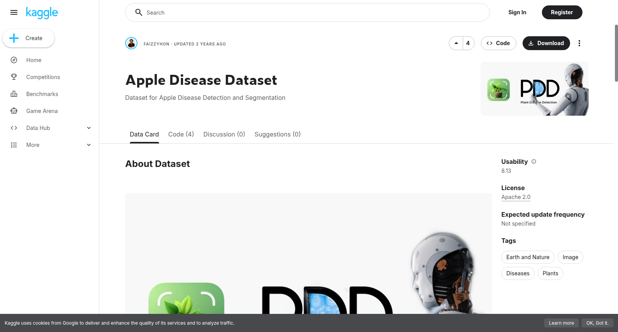This screenshot has height=332, width=618.
Task: Open the three-dot more options menu
Action: coord(579,43)
